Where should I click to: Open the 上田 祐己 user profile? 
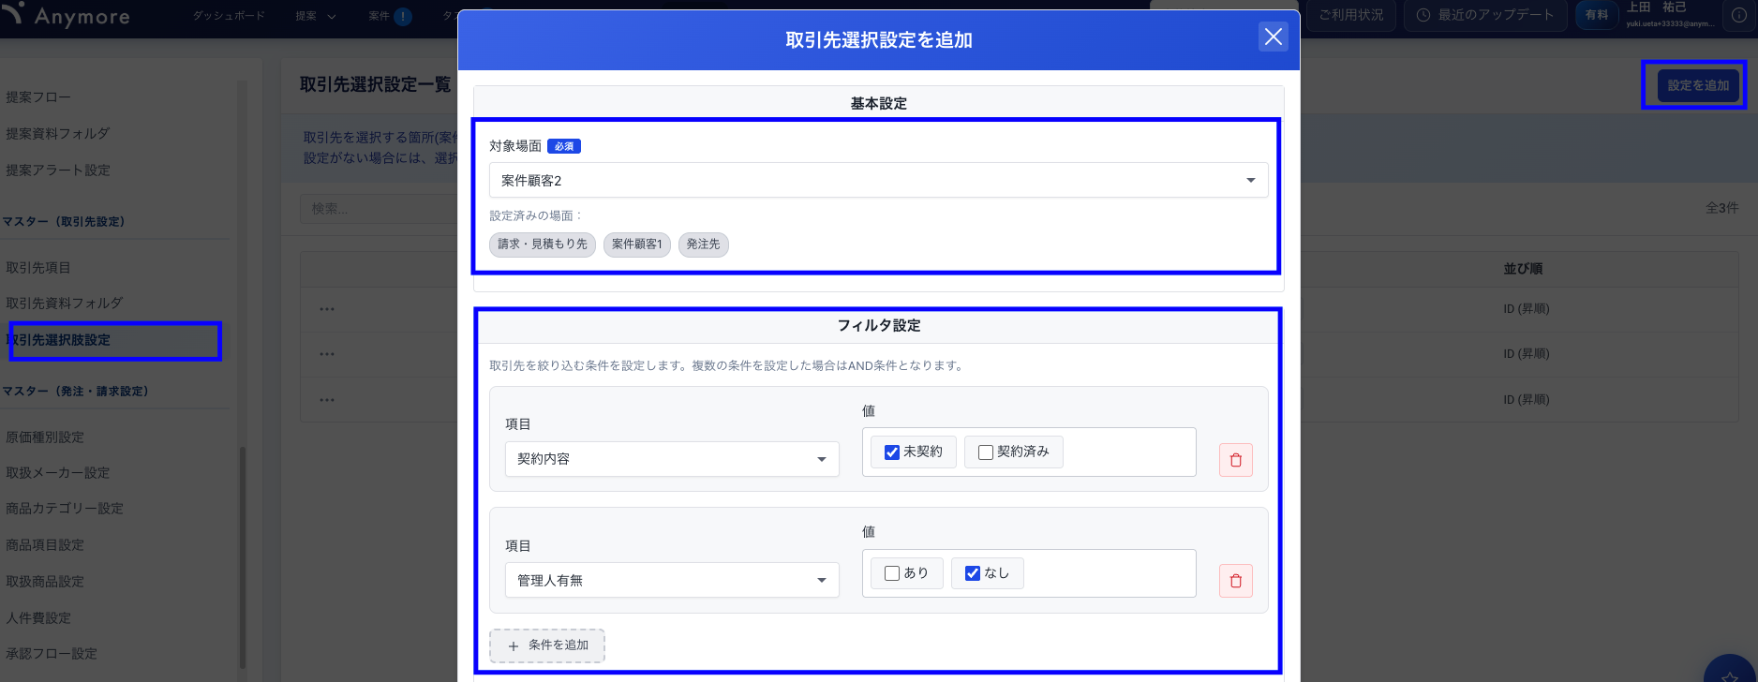pos(1670,14)
